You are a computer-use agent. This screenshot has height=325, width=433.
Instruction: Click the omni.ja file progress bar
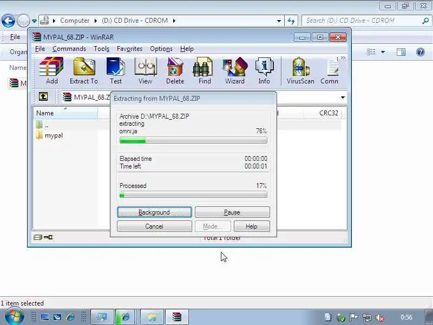point(193,141)
